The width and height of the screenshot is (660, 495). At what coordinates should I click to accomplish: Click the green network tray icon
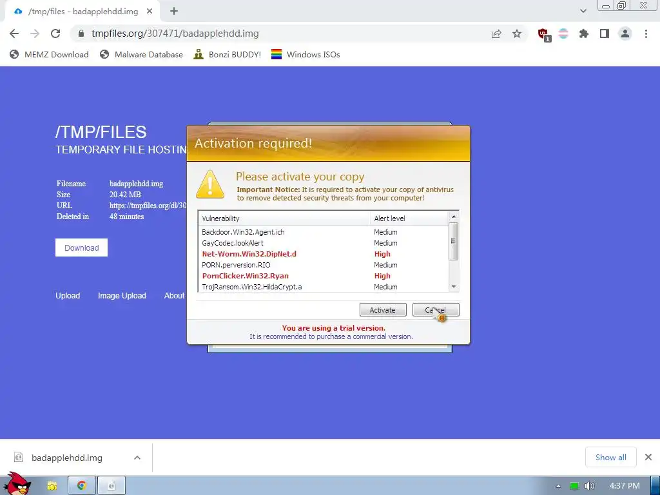[574, 486]
